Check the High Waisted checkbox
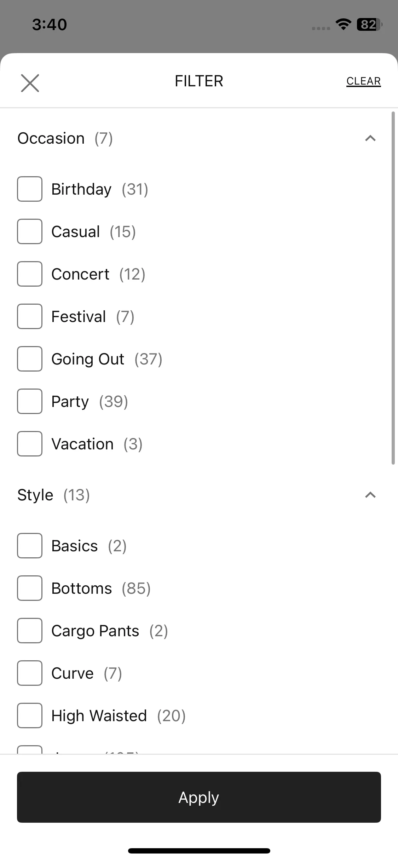The width and height of the screenshot is (398, 862). [x=30, y=716]
